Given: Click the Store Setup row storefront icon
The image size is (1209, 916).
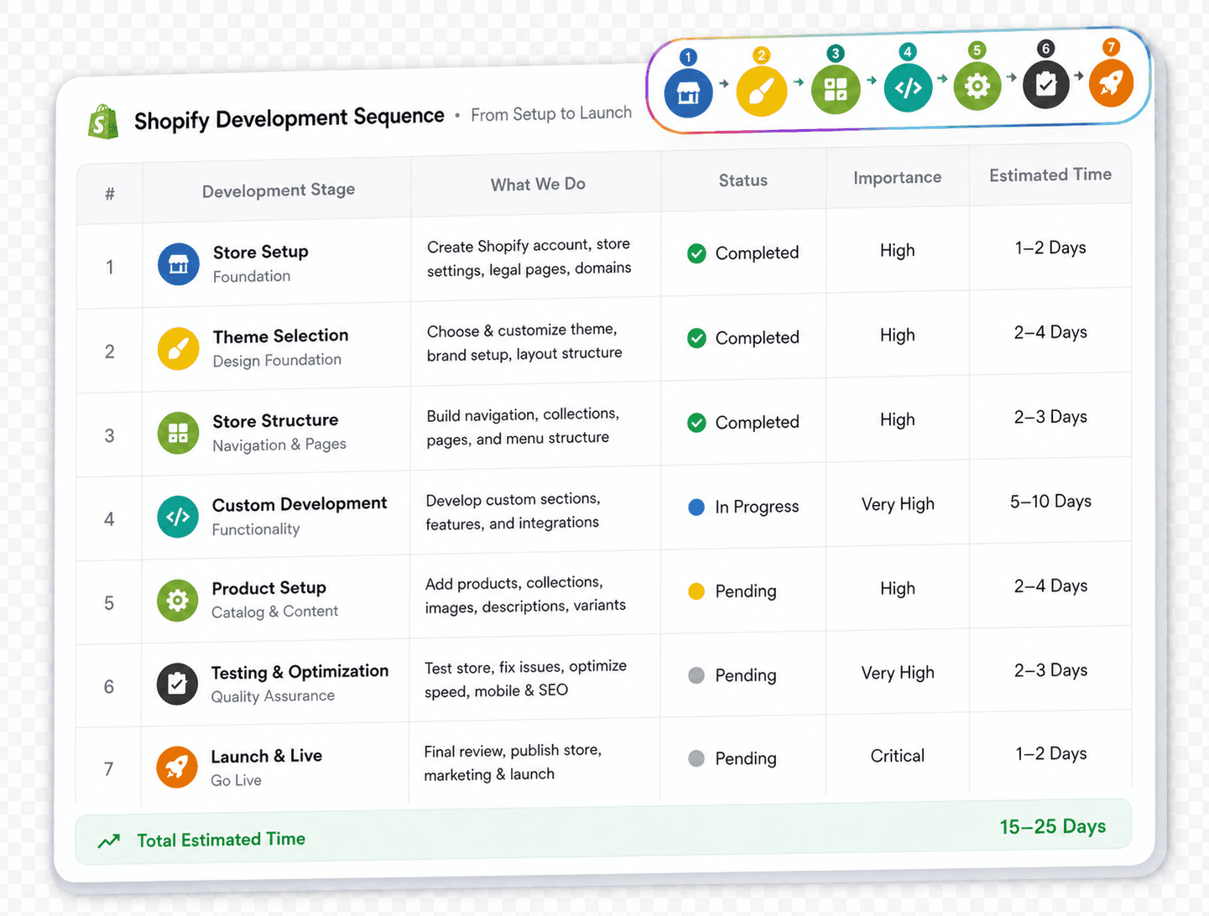Looking at the screenshot, I should point(179,264).
